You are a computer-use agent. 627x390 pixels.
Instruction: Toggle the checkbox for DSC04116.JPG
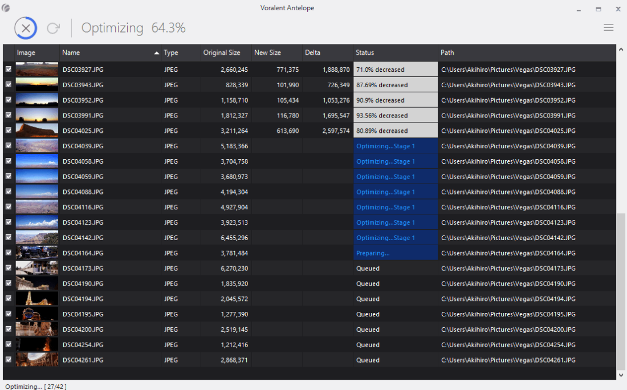pos(8,207)
